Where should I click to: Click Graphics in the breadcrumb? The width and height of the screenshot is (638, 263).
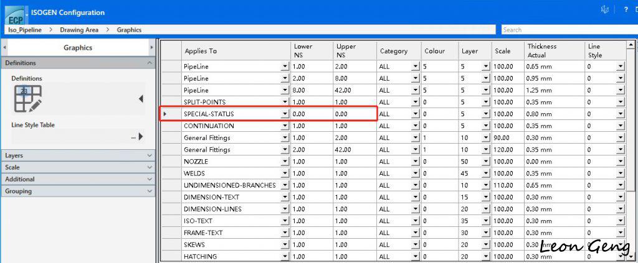(x=129, y=30)
